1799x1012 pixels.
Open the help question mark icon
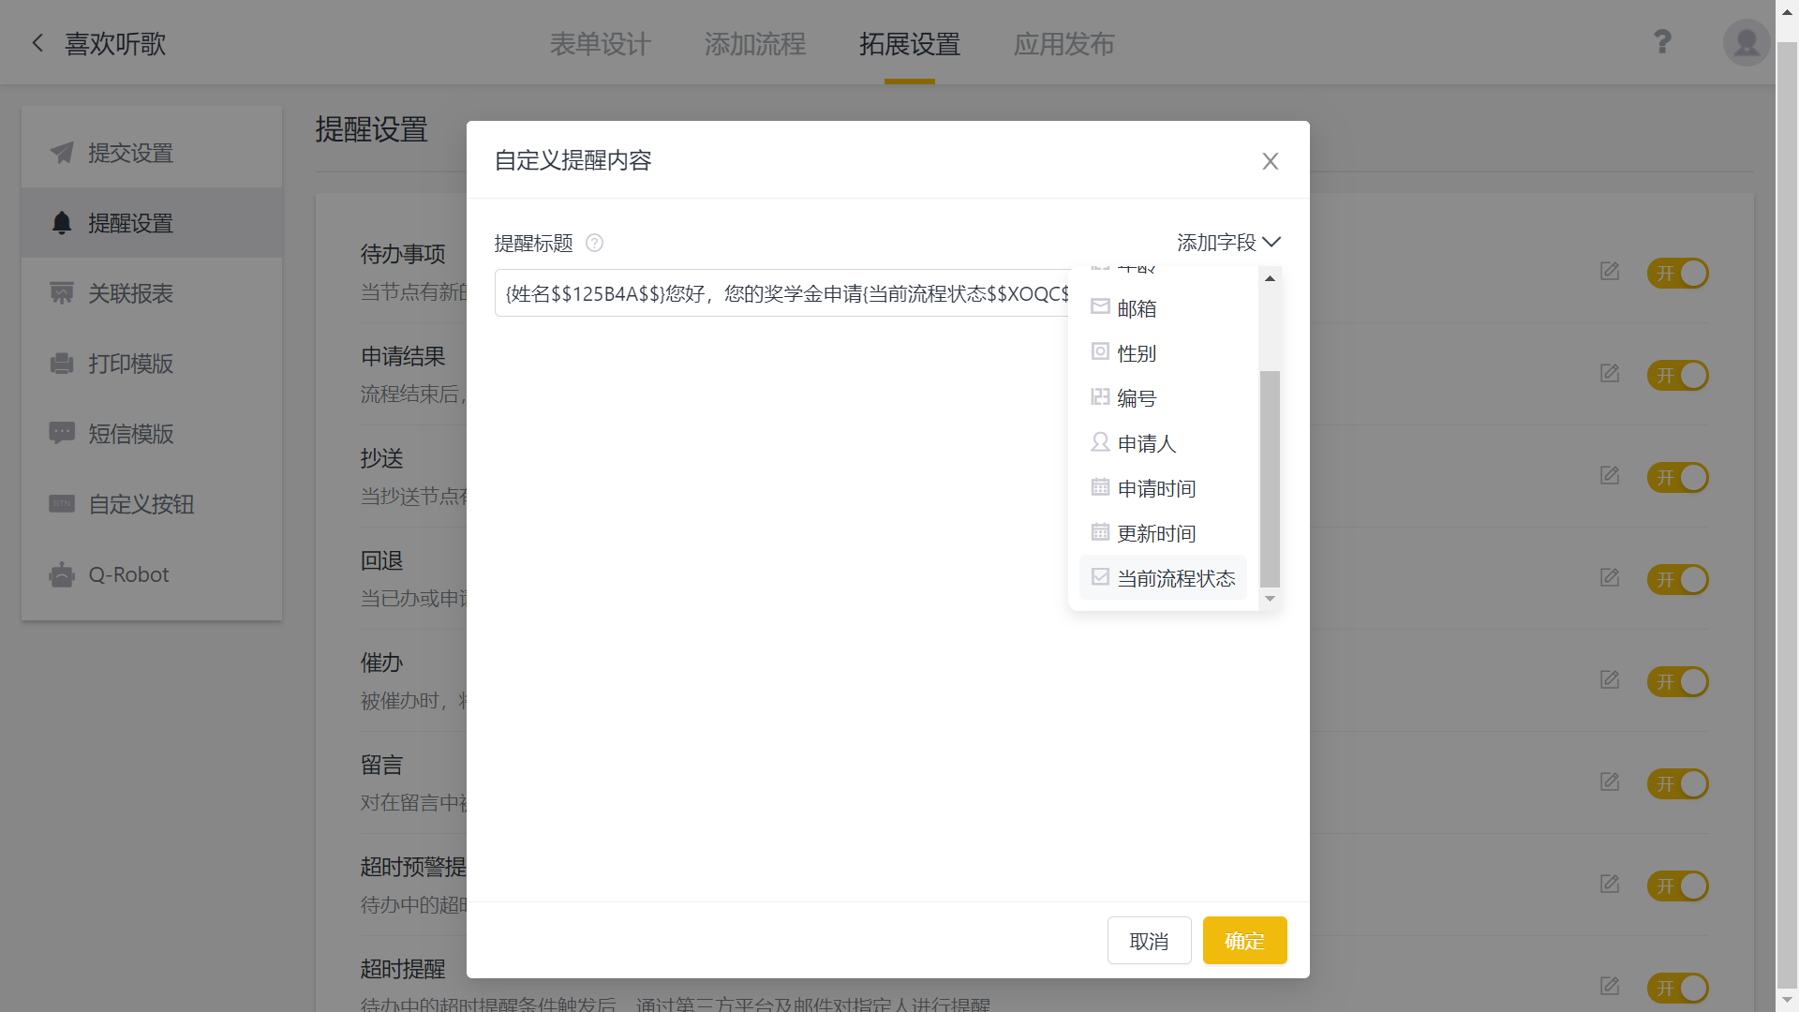coord(1662,42)
